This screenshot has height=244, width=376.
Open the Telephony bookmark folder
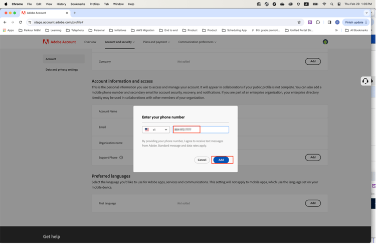coord(75,31)
